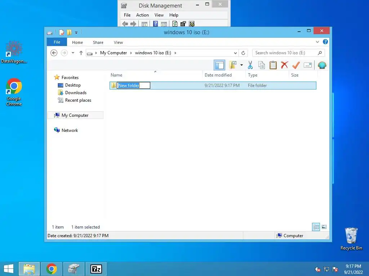Expand the arrow after windows 10 iso (E:) breadcrumb
Screen dimensions: 369x276
pyautogui.click(x=175, y=53)
